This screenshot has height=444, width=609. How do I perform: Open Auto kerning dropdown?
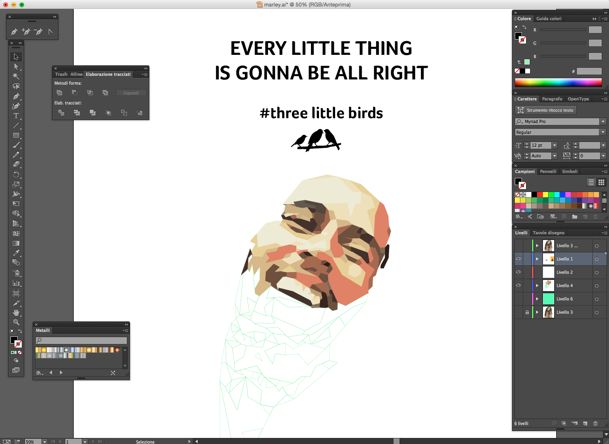pos(555,156)
